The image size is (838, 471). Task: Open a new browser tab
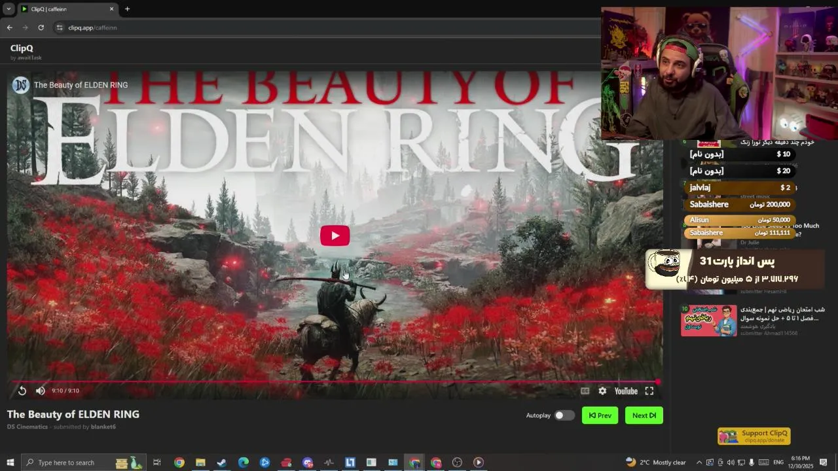point(127,9)
